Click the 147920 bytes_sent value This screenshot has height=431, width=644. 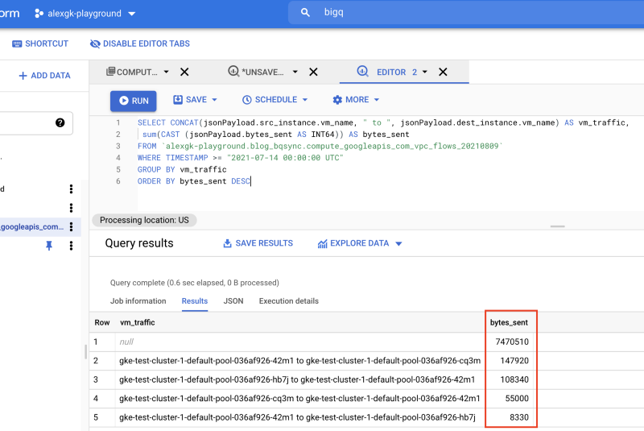coord(514,361)
